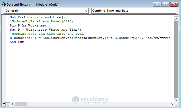181x108 pixels.
Task: Click the 'End Sub' line
Action: coord(17,42)
